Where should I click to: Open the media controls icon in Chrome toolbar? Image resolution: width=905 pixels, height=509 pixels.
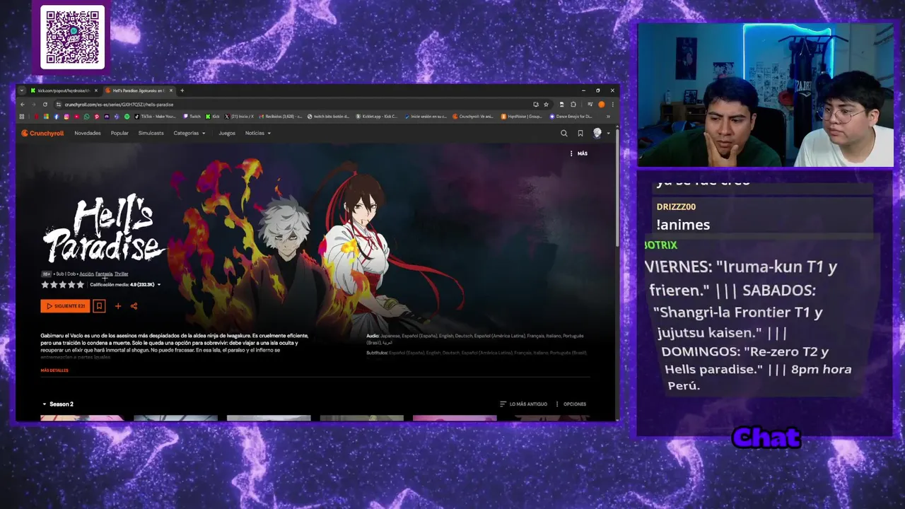point(590,105)
